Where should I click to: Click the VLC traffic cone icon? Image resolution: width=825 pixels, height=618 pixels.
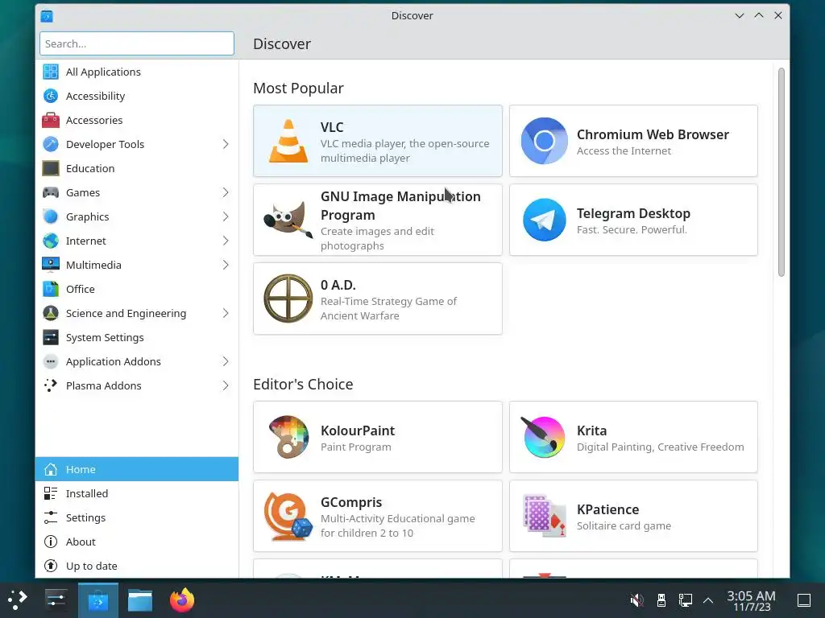288,141
